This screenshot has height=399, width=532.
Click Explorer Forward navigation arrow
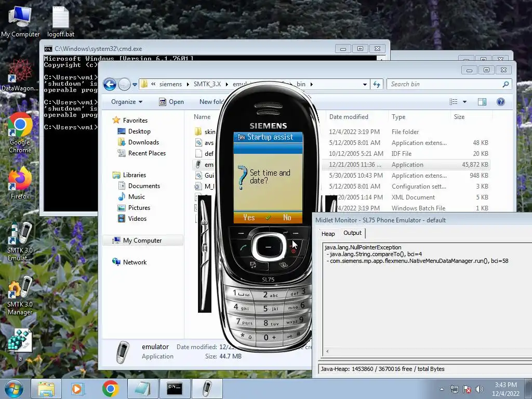tap(124, 84)
